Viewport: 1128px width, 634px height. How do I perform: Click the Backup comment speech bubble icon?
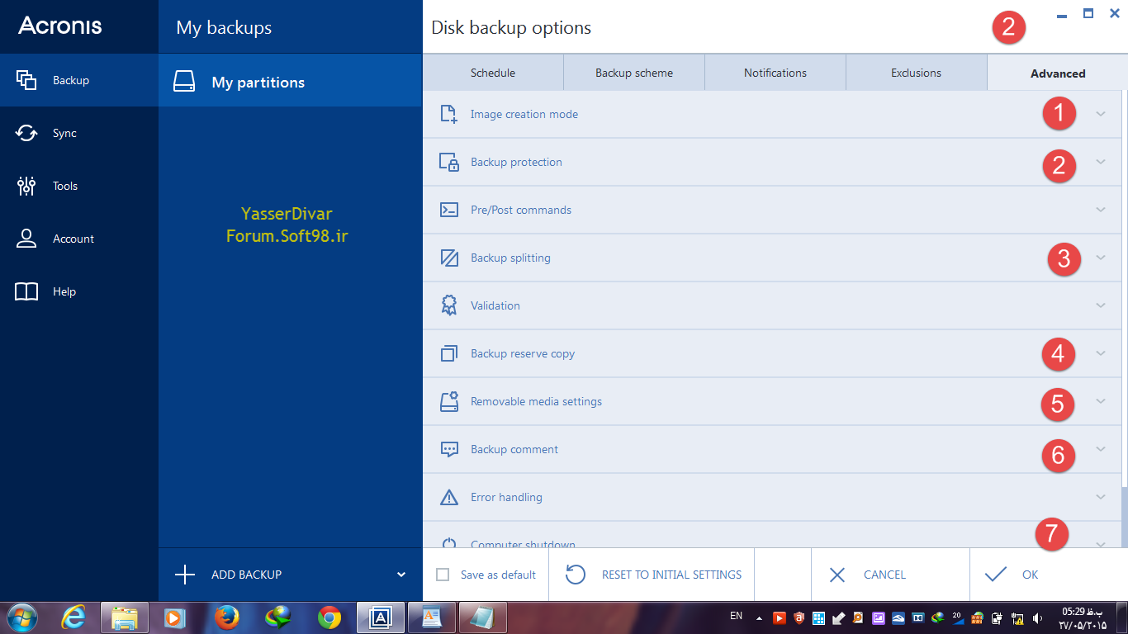pyautogui.click(x=448, y=449)
